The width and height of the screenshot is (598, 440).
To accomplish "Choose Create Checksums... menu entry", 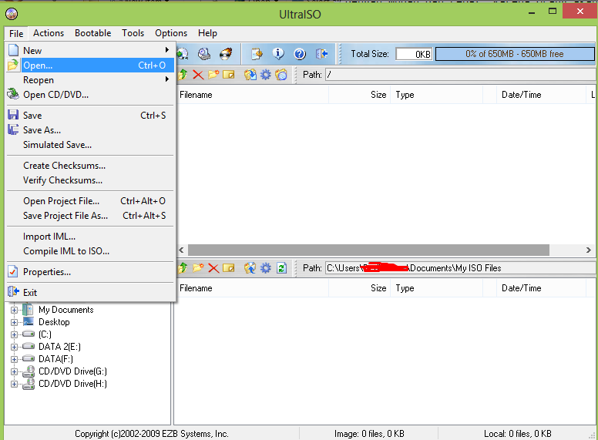I will coord(91,166).
